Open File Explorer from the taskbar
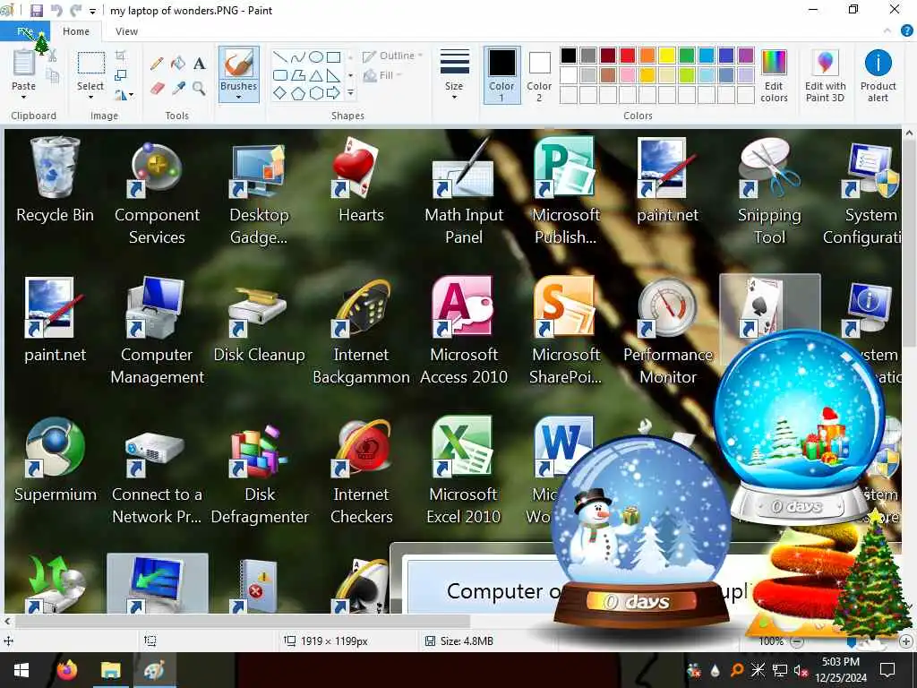917x688 pixels. click(x=110, y=670)
